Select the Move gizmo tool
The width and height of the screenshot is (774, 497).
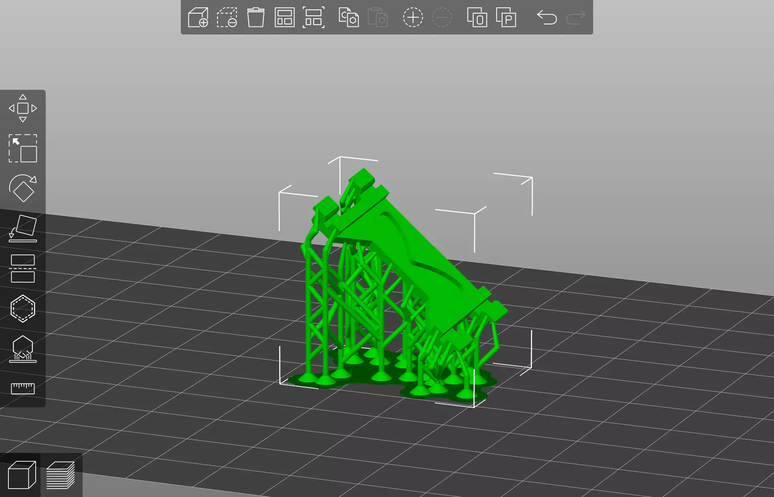coord(23,108)
